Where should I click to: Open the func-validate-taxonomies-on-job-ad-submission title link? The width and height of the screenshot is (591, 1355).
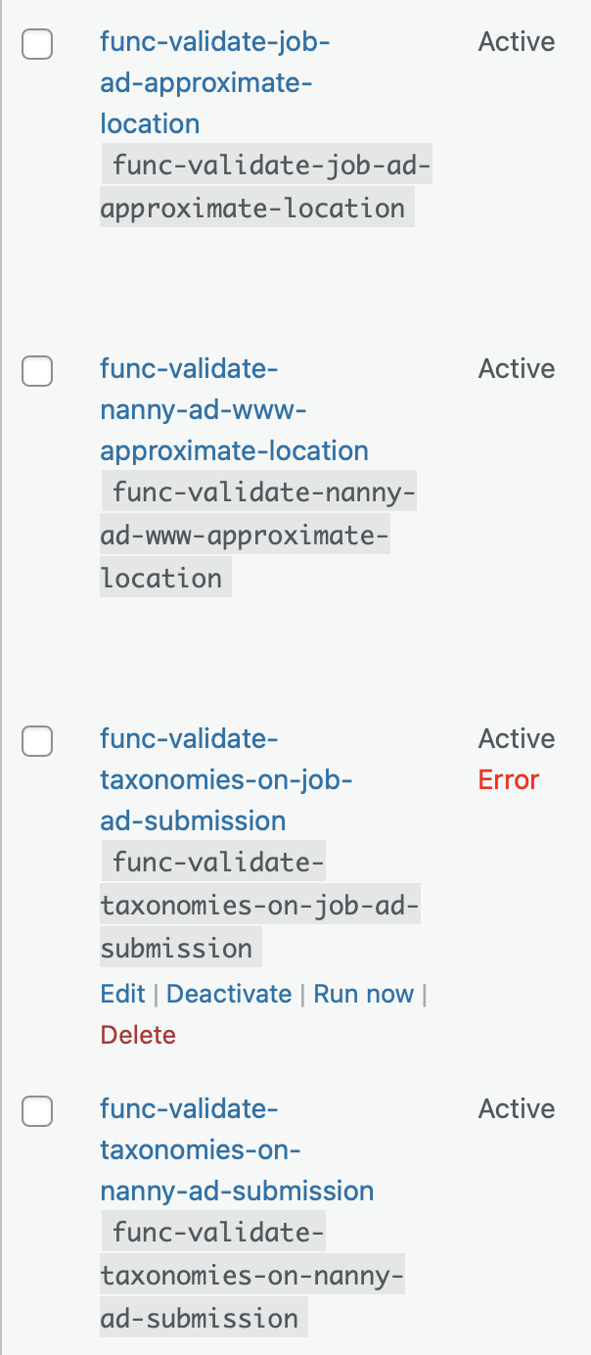pos(225,779)
